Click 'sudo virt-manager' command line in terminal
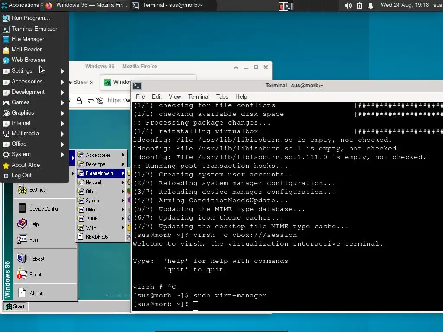The height and width of the screenshot is (332, 443). coord(230,296)
